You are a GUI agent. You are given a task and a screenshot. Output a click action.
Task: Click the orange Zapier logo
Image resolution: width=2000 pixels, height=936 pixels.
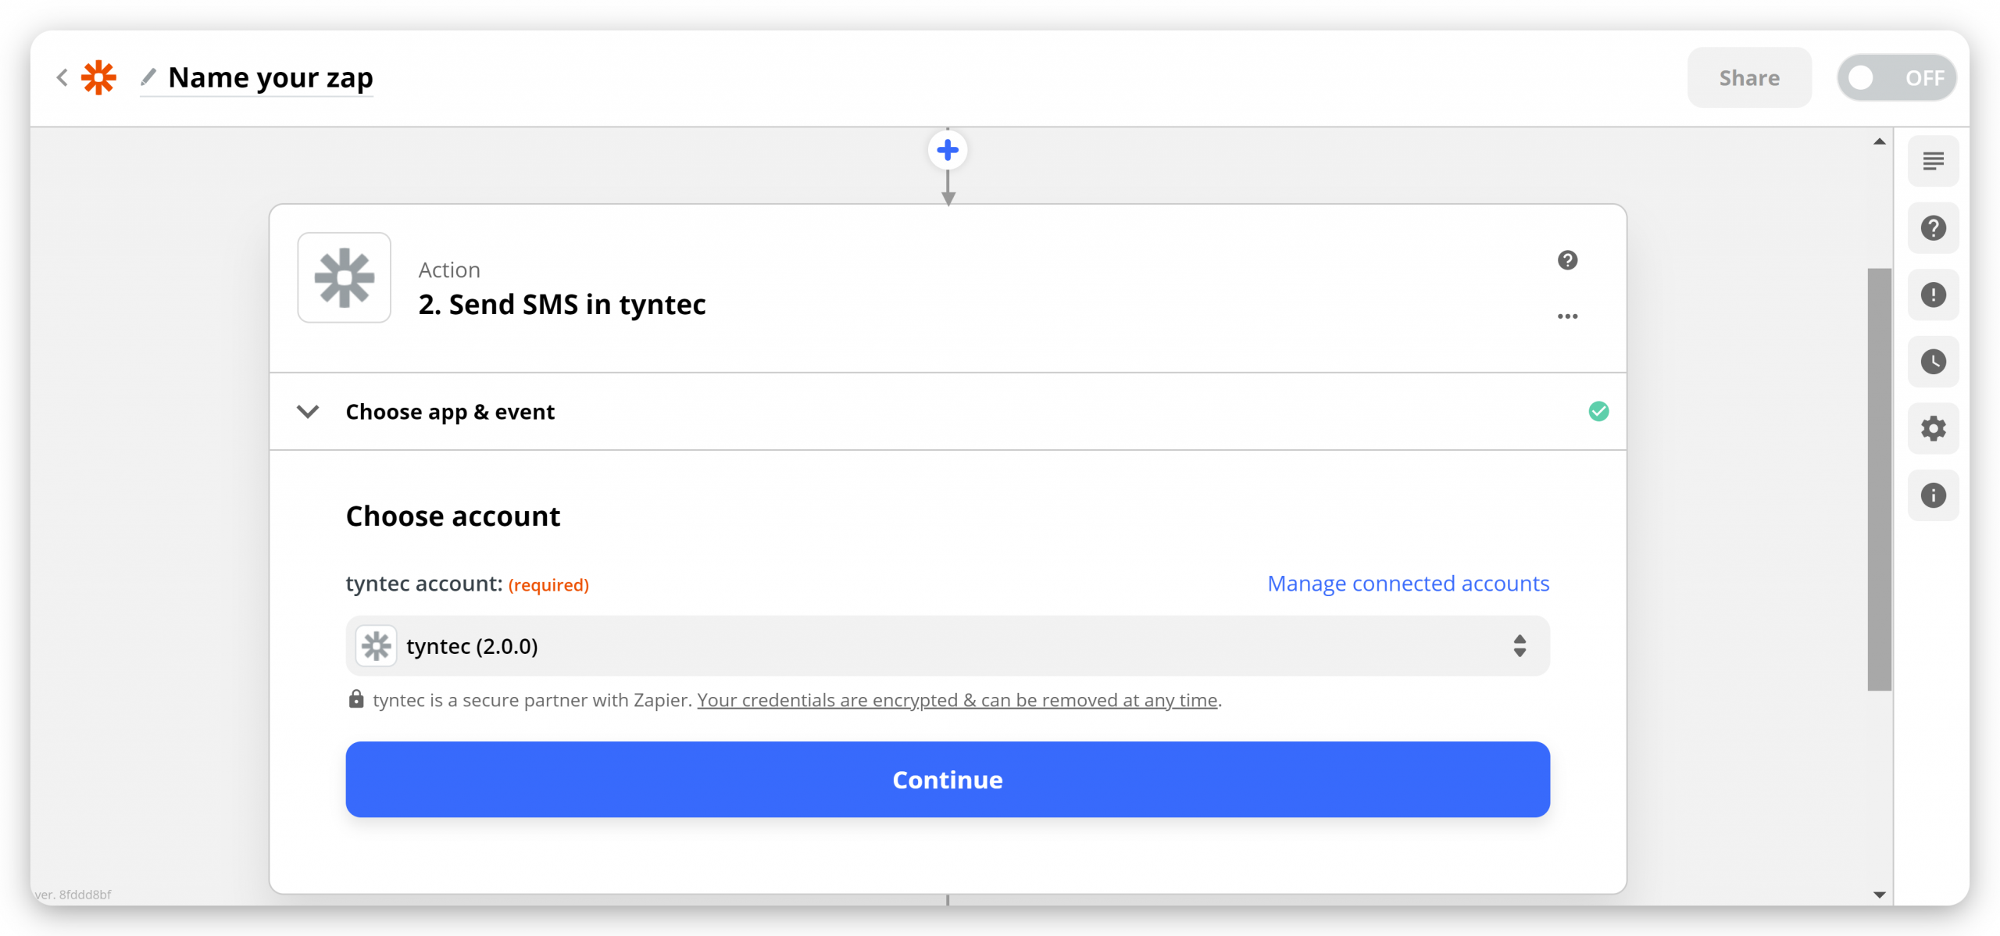tap(99, 77)
